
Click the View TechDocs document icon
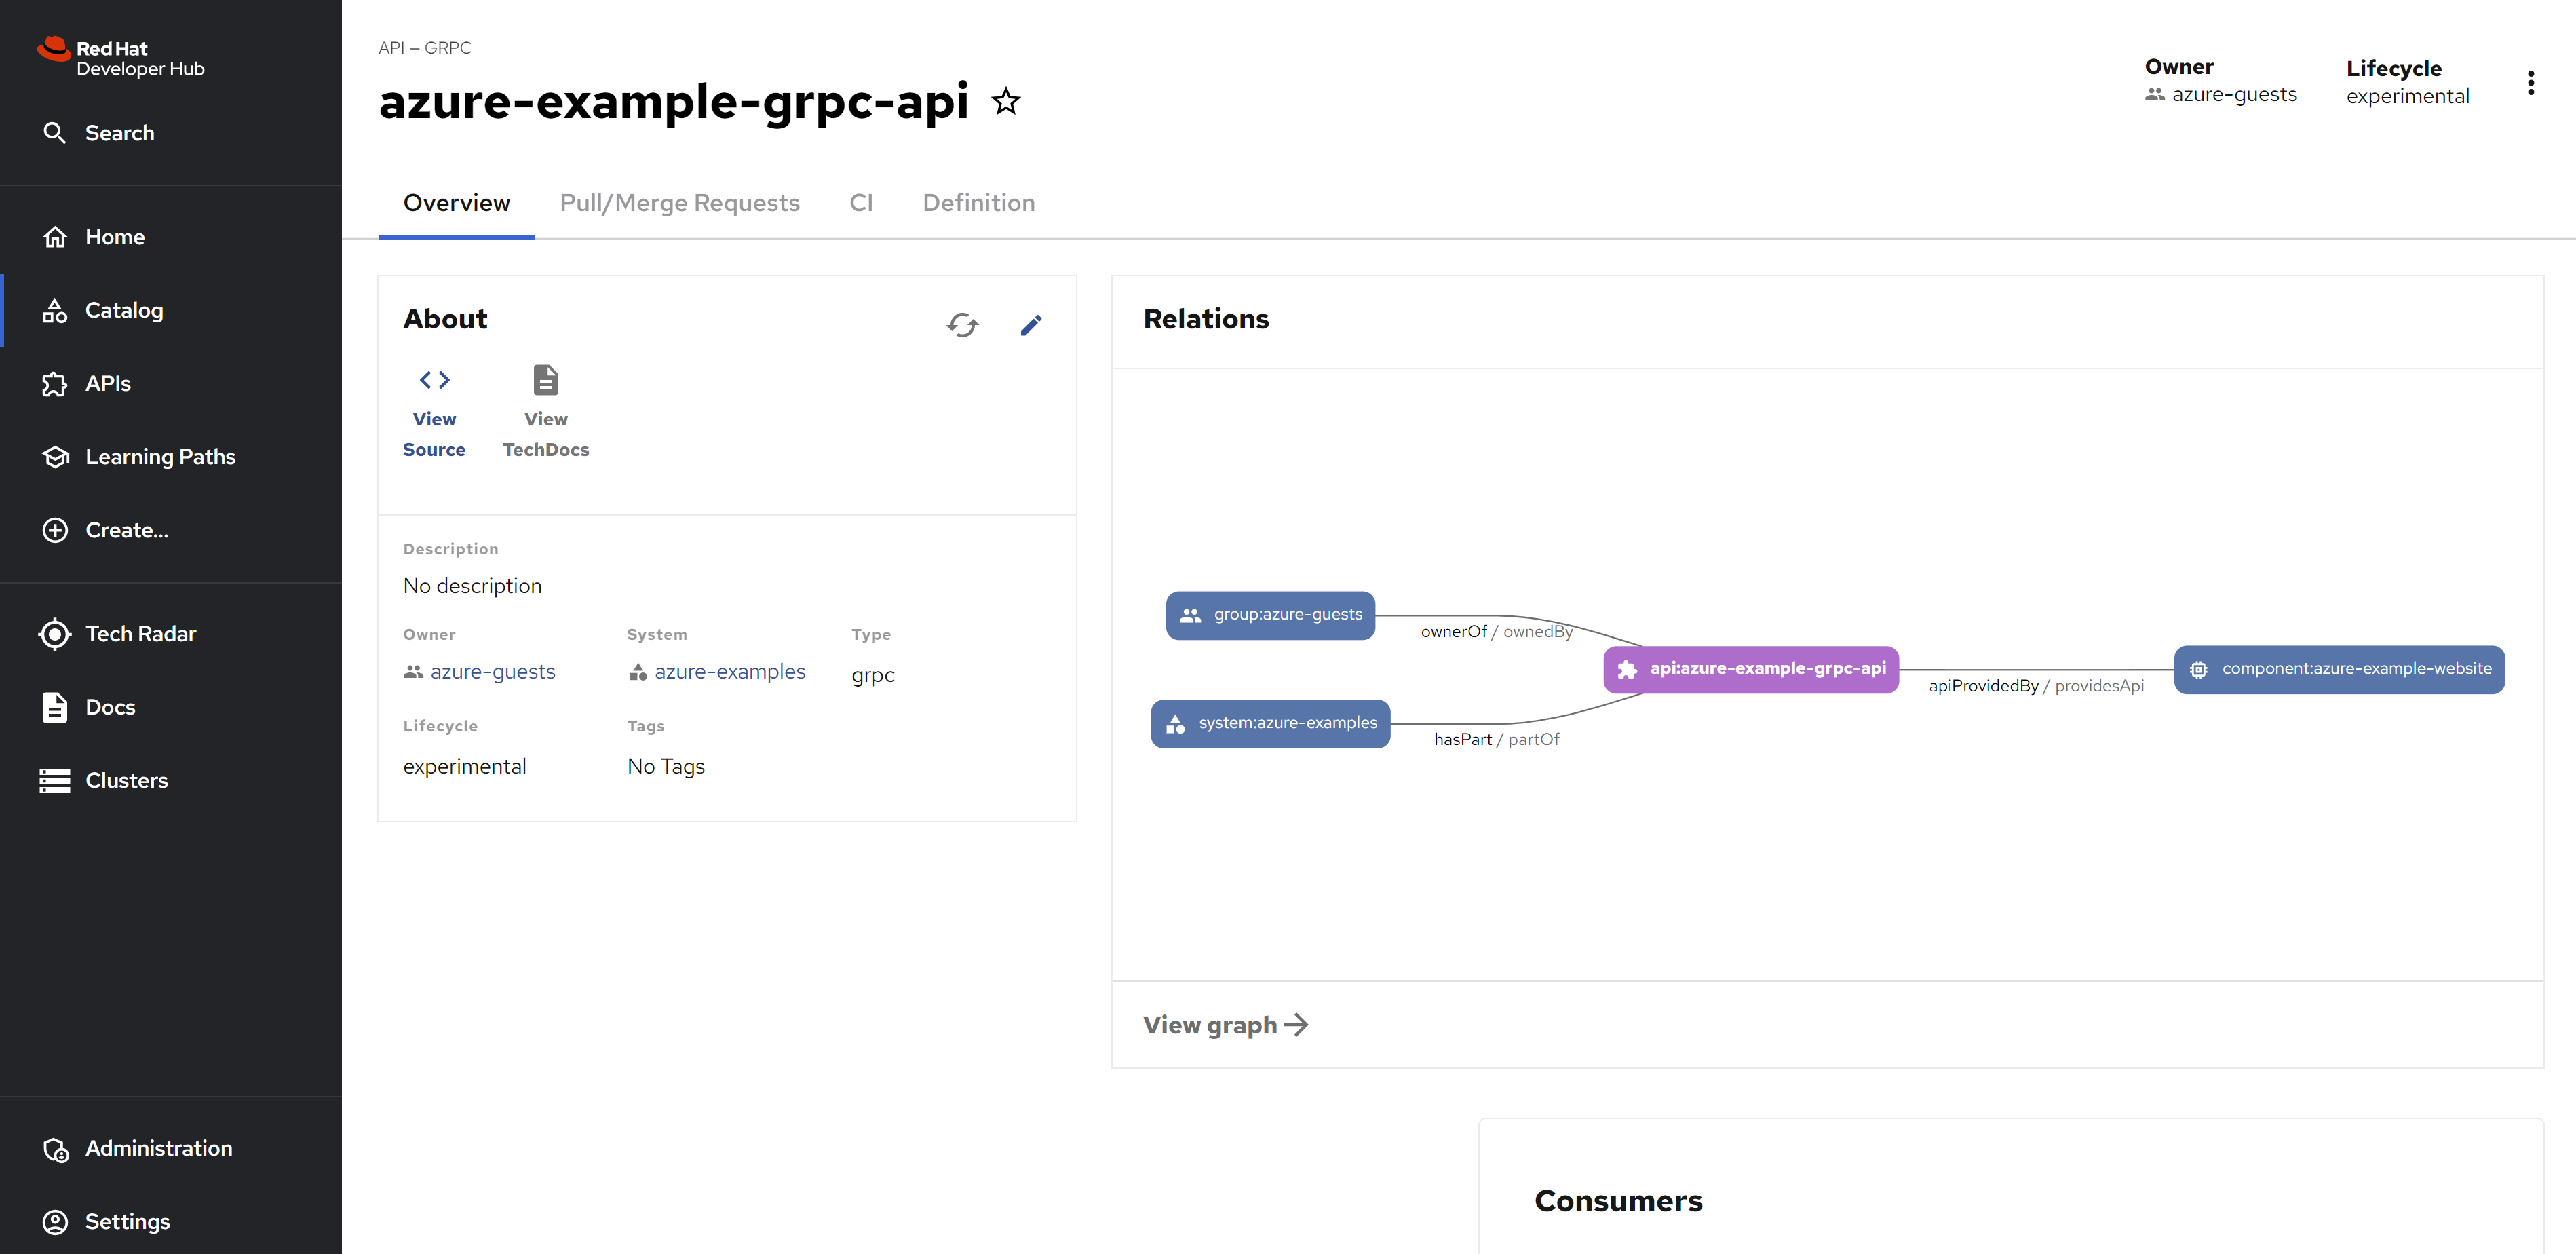click(545, 380)
